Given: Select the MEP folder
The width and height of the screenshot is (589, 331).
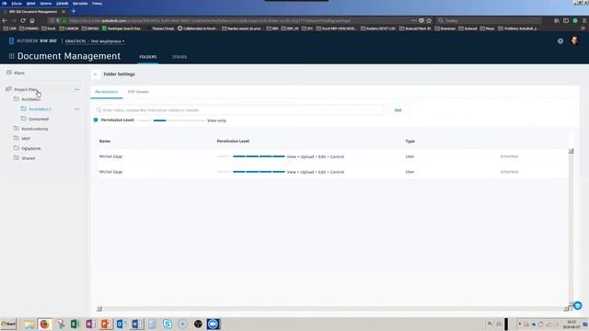Looking at the screenshot, I should (25, 139).
